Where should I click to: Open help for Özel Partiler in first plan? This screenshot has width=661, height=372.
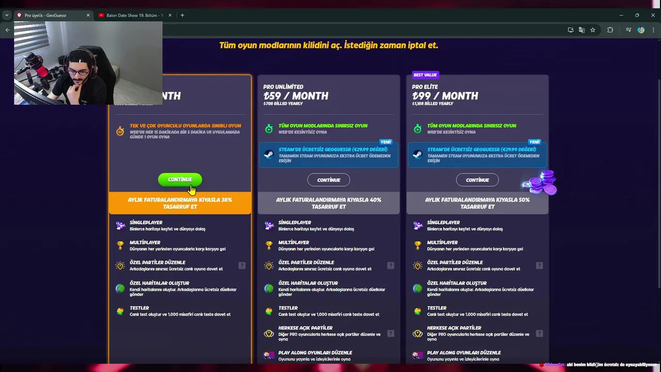pyautogui.click(x=242, y=266)
